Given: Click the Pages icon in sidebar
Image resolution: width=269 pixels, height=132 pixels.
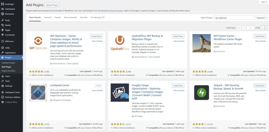Looking at the screenshot, I should [3, 30].
